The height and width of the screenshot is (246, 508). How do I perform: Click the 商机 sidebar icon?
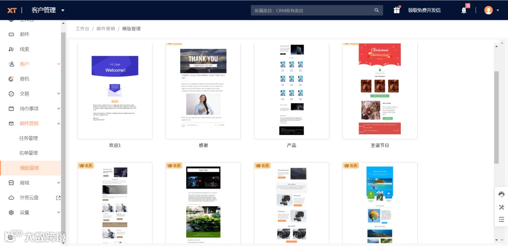point(11,79)
